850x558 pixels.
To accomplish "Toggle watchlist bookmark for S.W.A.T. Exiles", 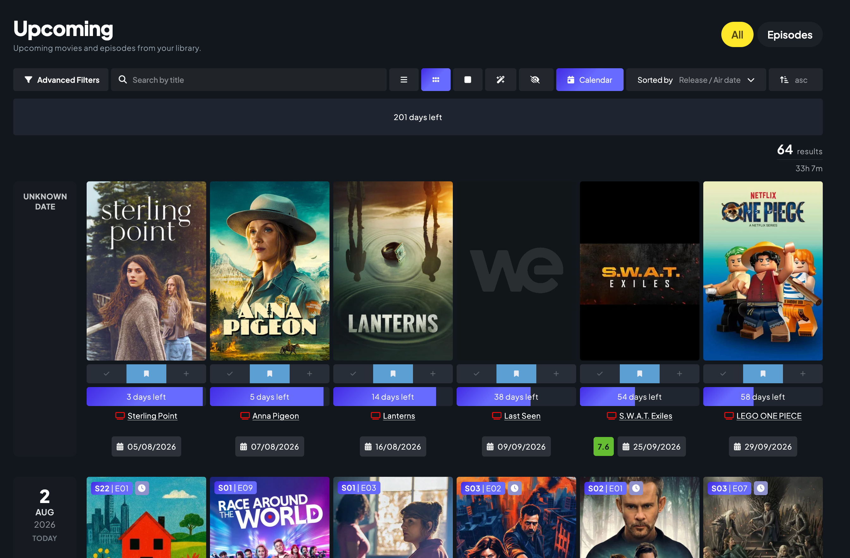I will tap(640, 373).
